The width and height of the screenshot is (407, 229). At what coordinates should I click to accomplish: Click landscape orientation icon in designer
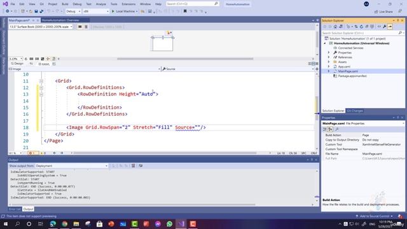[x=80, y=27]
